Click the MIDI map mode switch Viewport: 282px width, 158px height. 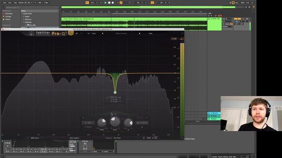(243, 3)
